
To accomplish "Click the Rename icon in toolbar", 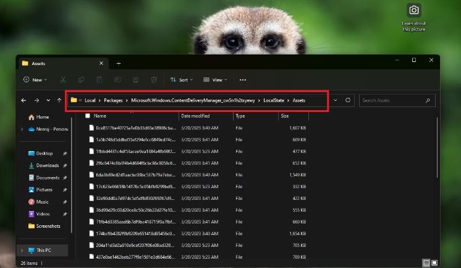I will point(117,80).
